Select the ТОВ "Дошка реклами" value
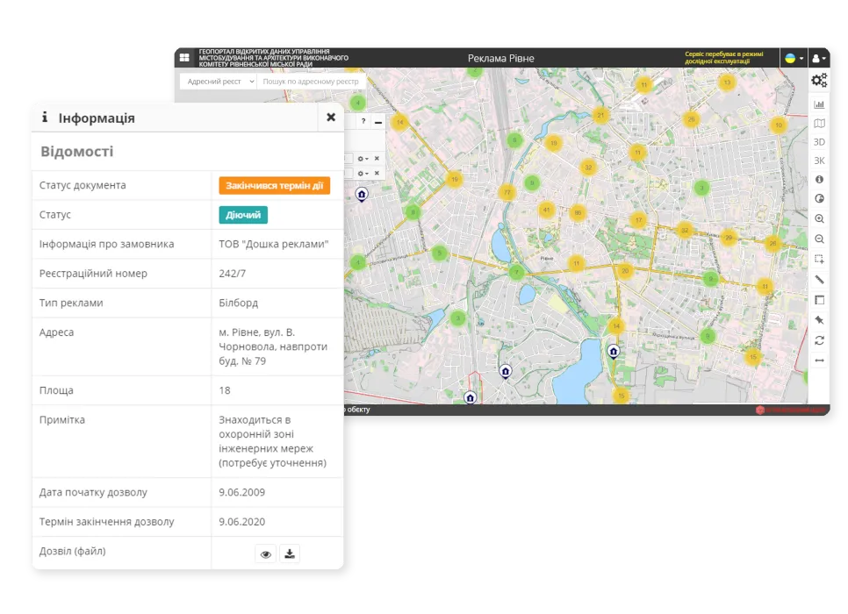 [274, 244]
